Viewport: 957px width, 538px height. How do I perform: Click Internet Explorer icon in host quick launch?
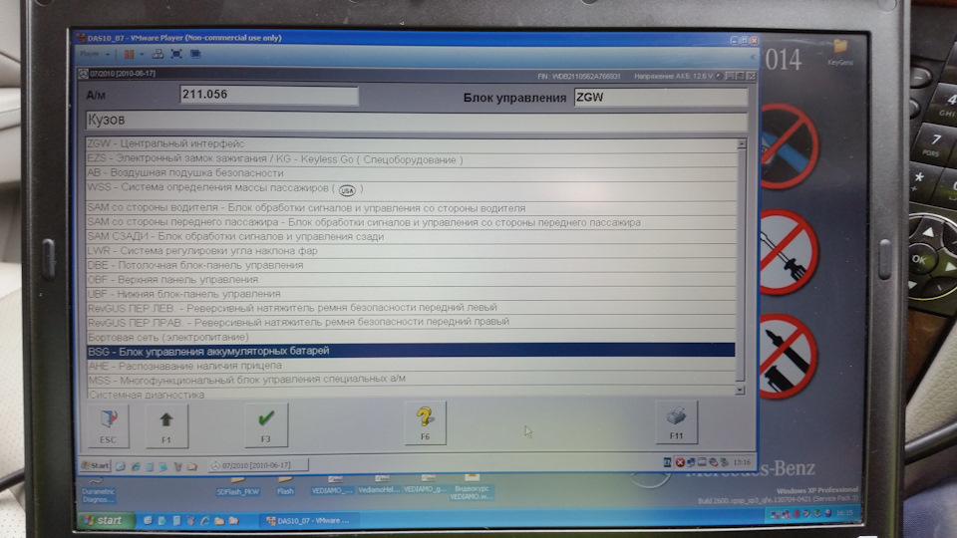[x=205, y=520]
